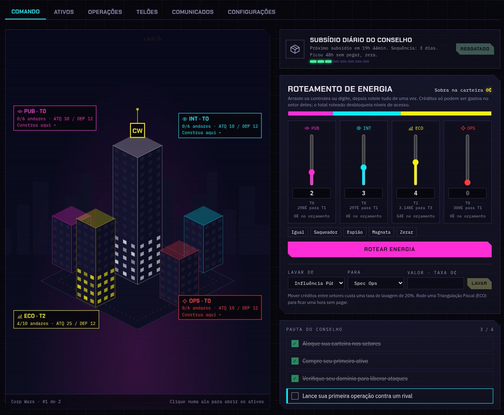
Task: Click the OPS value field showing 0
Action: [467, 193]
